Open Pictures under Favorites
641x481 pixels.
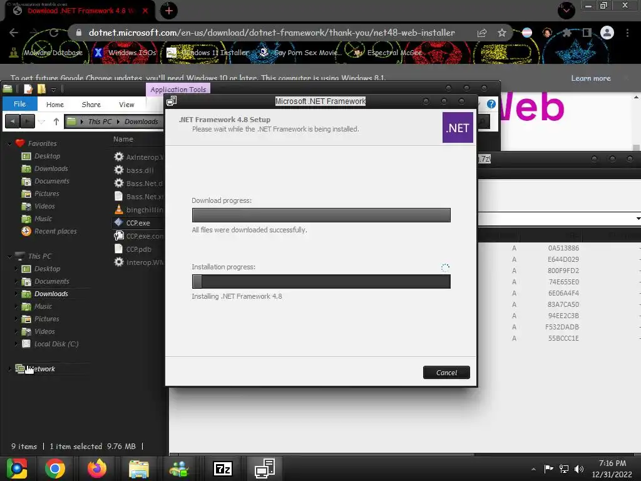[46, 194]
